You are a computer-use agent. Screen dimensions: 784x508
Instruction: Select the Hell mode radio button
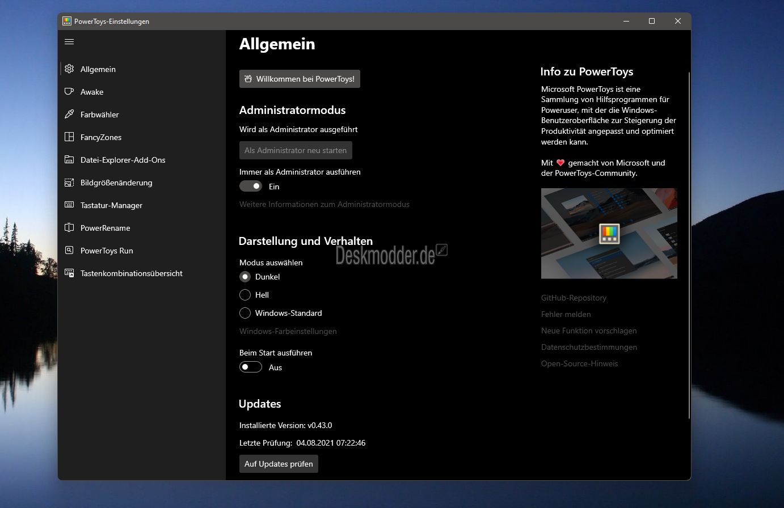pos(245,295)
